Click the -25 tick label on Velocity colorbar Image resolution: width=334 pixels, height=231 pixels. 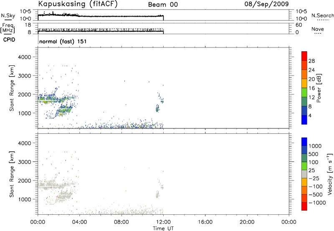coord(314,178)
